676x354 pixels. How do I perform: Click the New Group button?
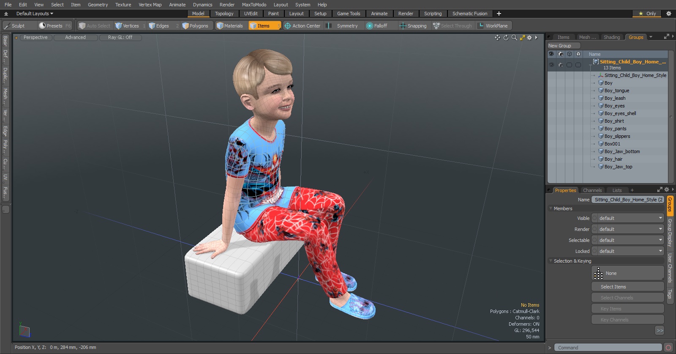564,46
